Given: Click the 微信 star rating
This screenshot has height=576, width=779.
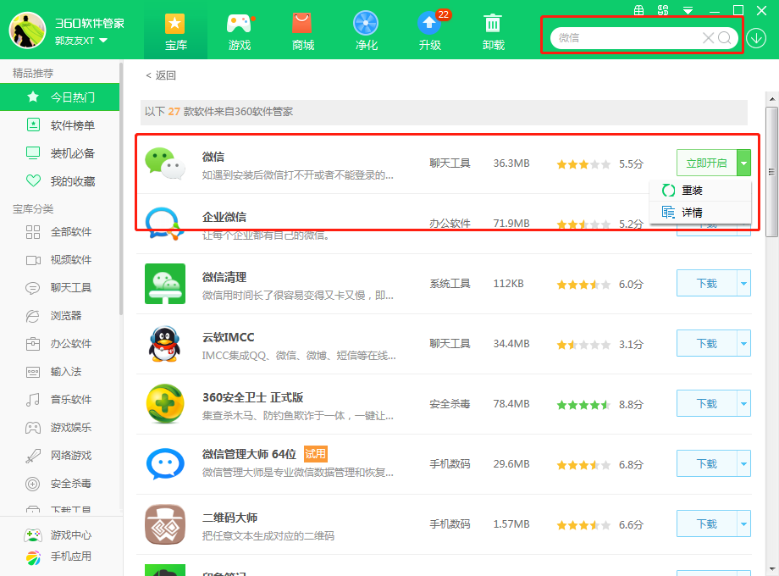Looking at the screenshot, I should pyautogui.click(x=583, y=164).
